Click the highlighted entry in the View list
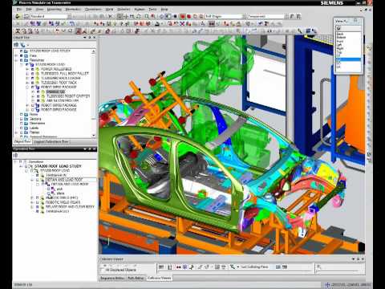385x289 pixels. click(x=348, y=59)
